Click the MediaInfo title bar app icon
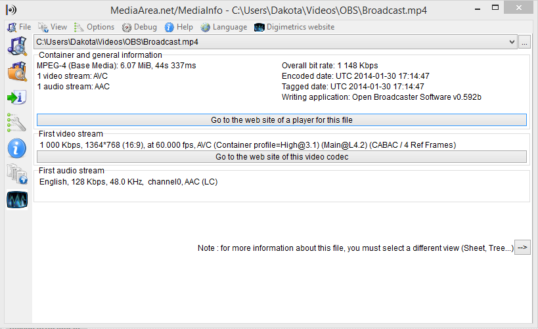The height and width of the screenshot is (329, 538). coord(11,10)
